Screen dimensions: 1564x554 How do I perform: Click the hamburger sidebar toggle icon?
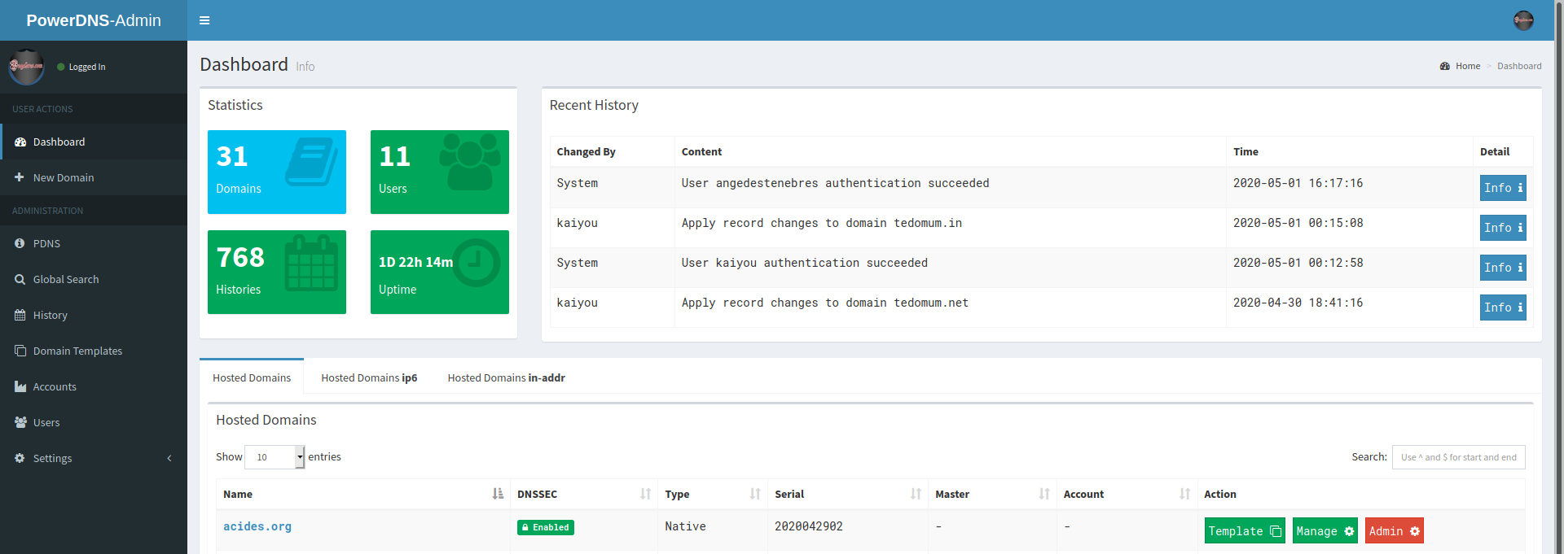(204, 20)
